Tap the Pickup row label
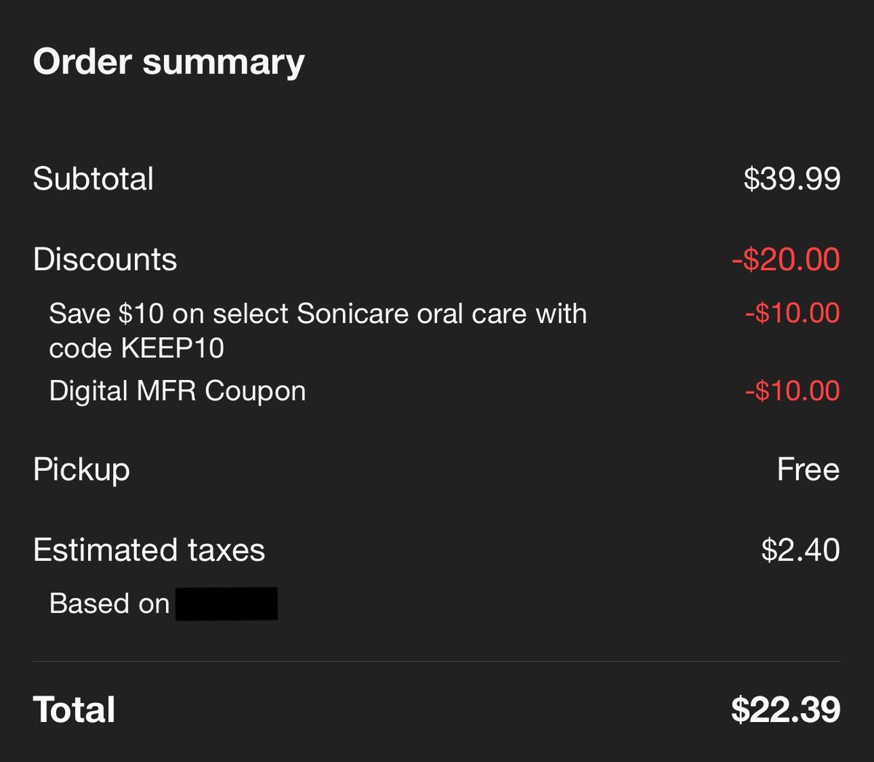Viewport: 874px width, 762px height. pyautogui.click(x=82, y=470)
